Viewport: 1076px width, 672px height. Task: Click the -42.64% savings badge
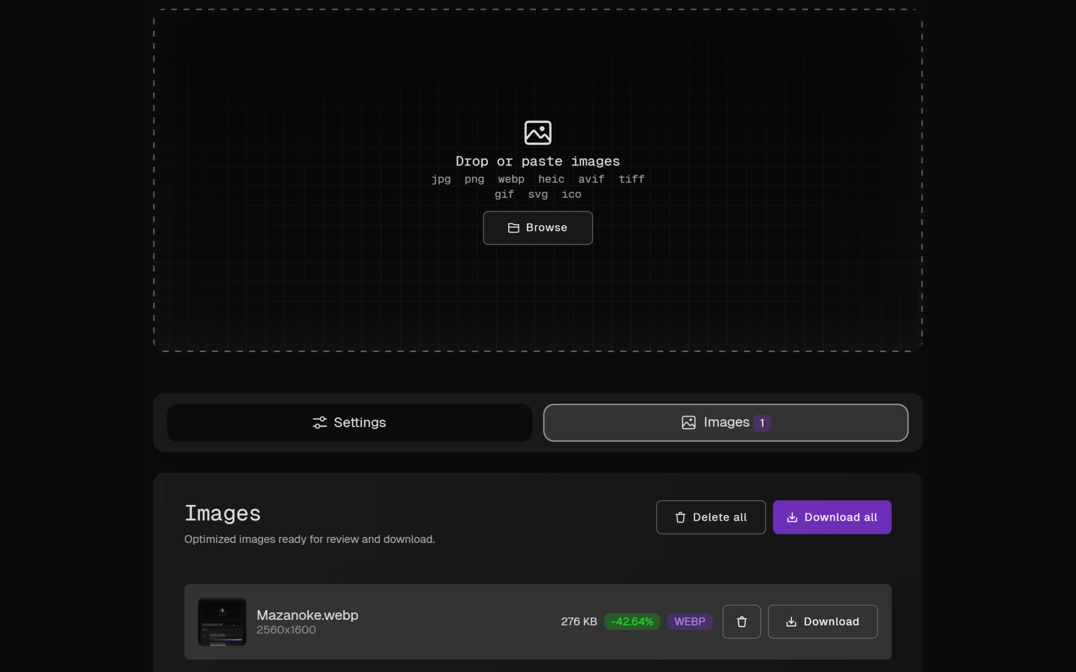click(632, 621)
